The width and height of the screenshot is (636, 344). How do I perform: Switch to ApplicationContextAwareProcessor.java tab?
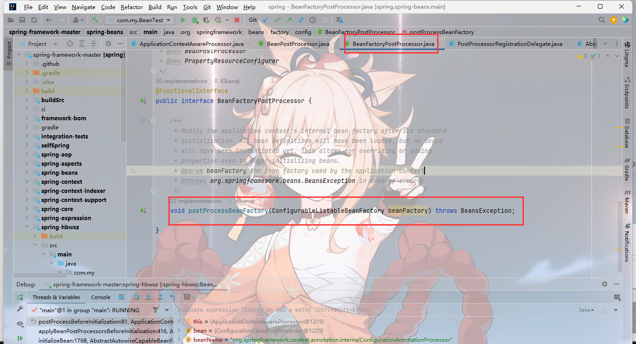click(191, 44)
